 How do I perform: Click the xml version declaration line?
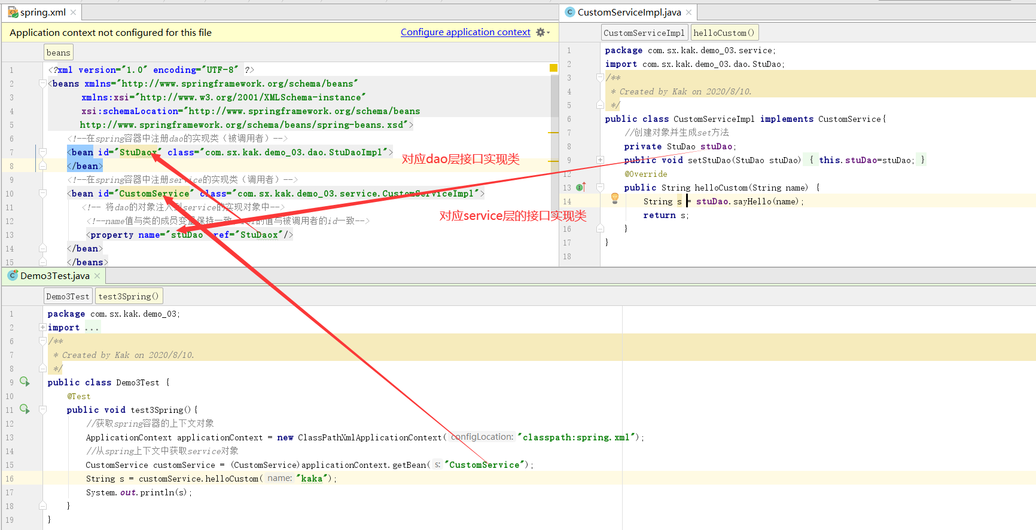coord(151,70)
